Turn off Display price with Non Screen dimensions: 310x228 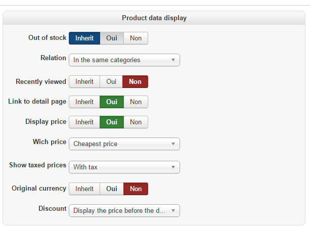(x=136, y=122)
